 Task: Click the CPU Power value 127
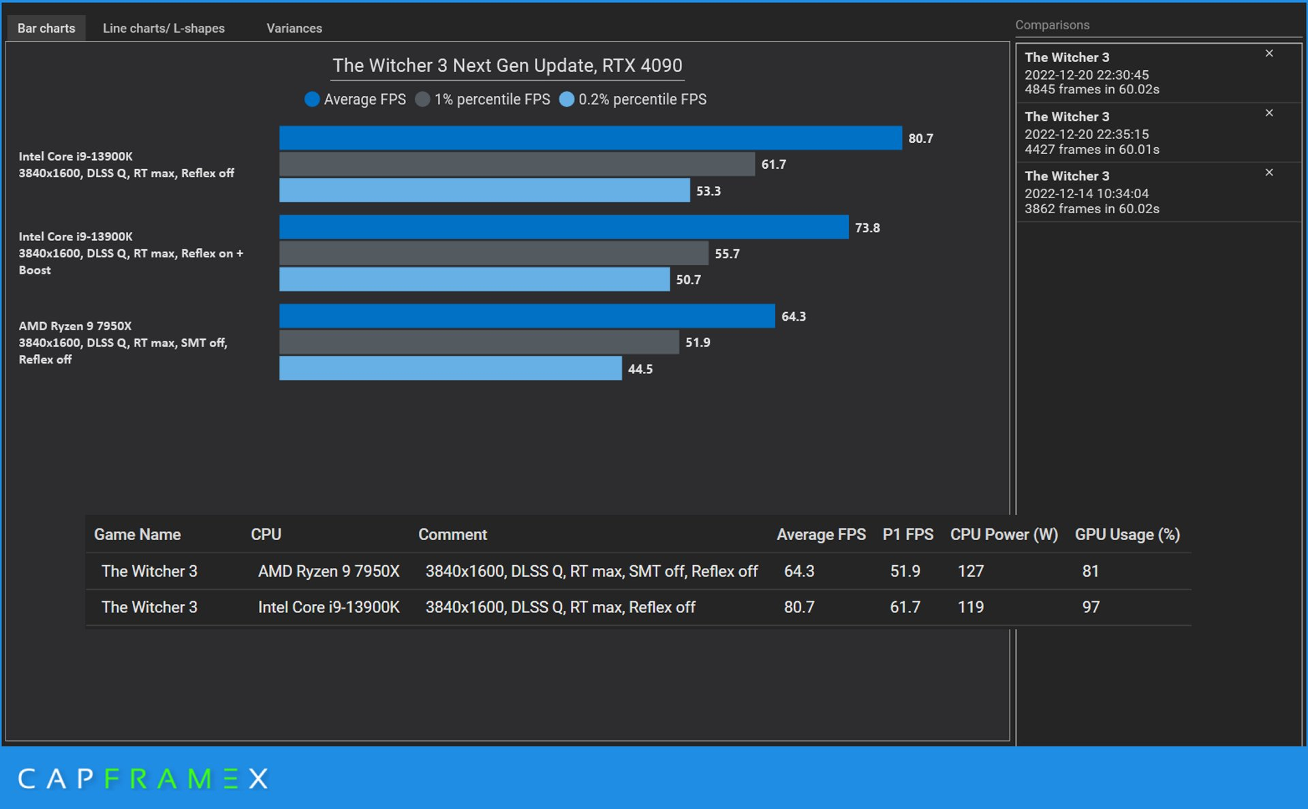click(971, 571)
